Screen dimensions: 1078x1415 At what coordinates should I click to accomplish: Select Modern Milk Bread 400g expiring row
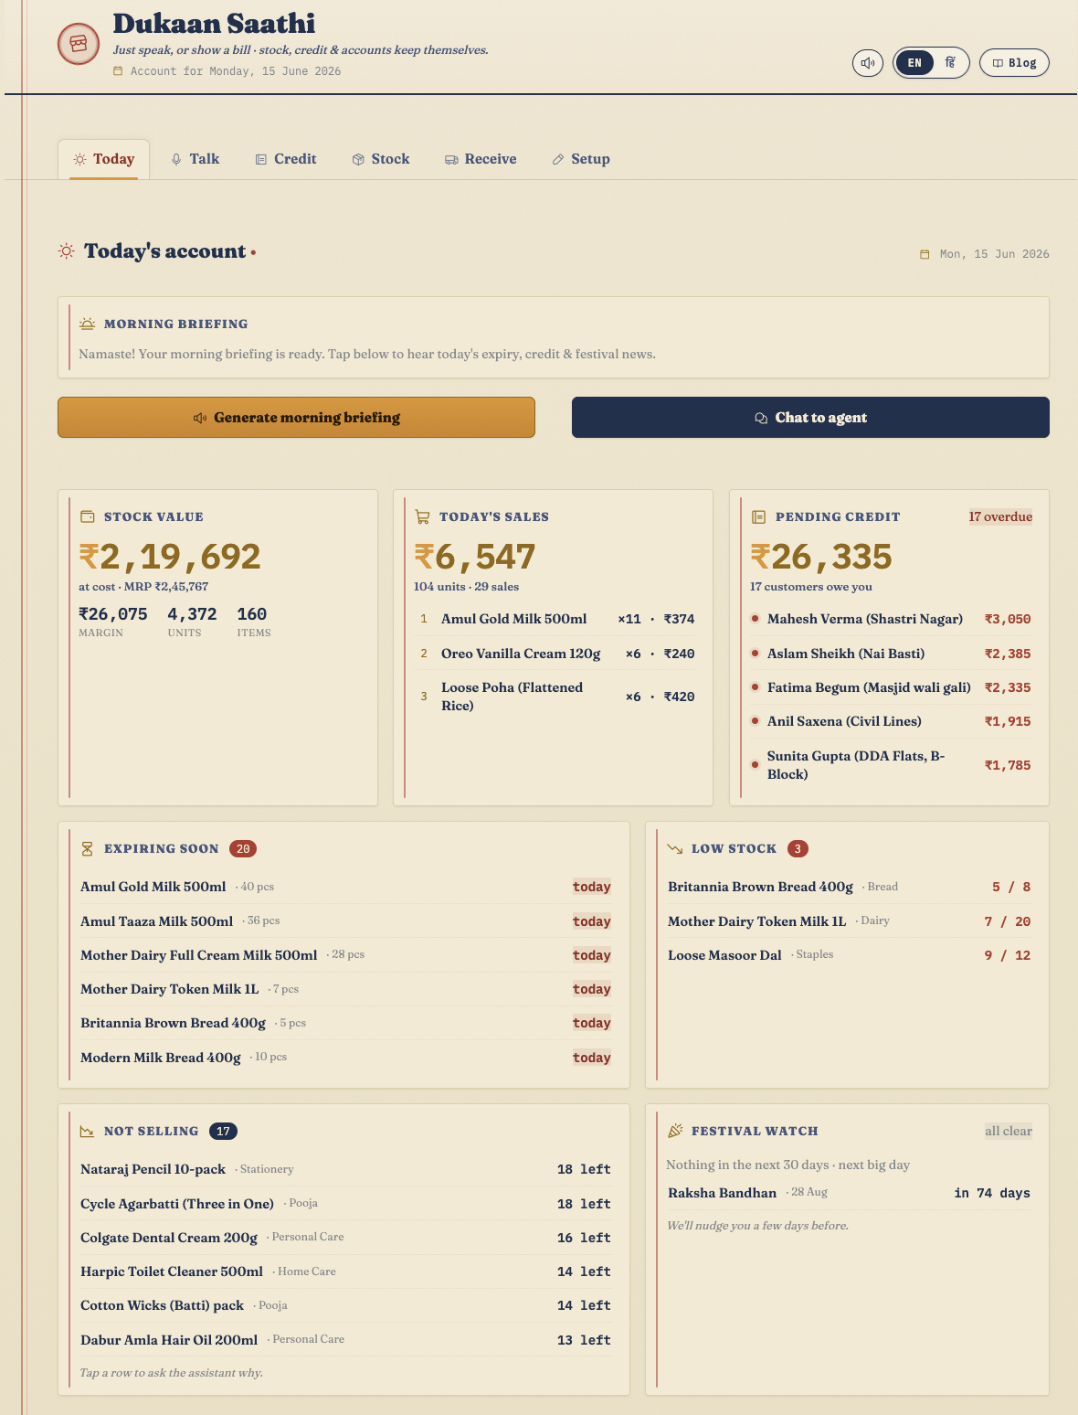(x=345, y=1058)
